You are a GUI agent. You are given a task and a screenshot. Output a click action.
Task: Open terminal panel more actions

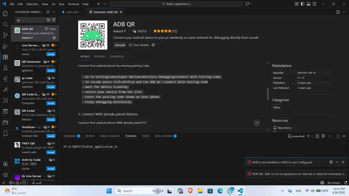[329, 136]
